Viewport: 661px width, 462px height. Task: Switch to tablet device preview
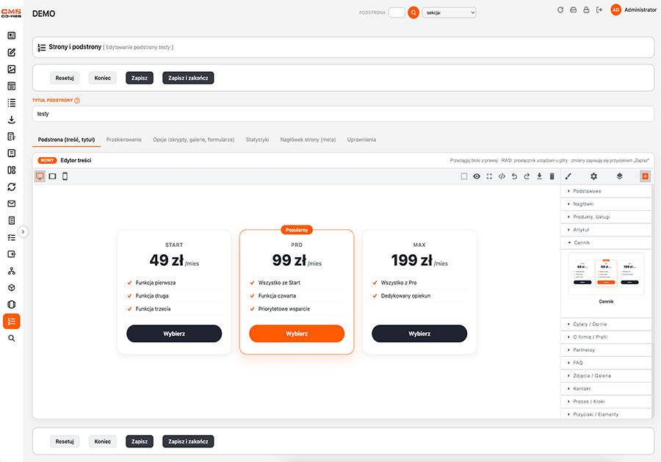[x=52, y=176]
